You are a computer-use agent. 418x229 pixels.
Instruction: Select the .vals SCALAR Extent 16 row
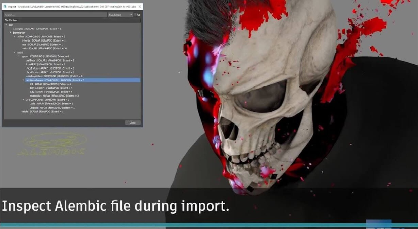44,48
